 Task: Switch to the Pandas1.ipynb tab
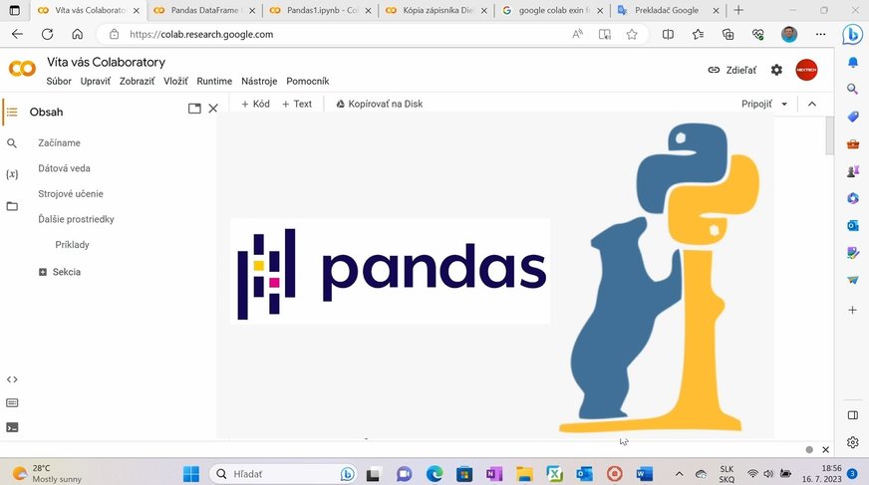[x=319, y=10]
